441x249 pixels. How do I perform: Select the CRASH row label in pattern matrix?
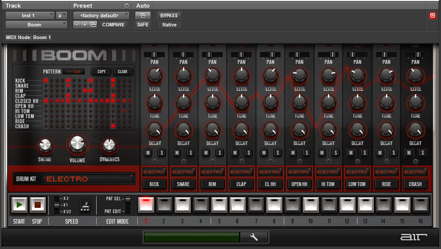[22, 126]
